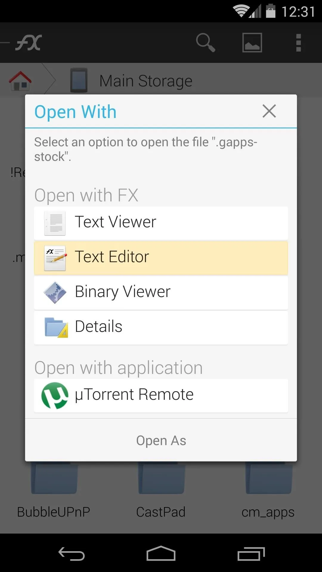
Task: Click the Text Editor pencil icon
Action: tap(55, 258)
